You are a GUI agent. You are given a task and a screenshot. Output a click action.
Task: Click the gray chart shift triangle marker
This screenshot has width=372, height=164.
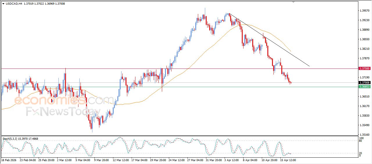point(294,2)
